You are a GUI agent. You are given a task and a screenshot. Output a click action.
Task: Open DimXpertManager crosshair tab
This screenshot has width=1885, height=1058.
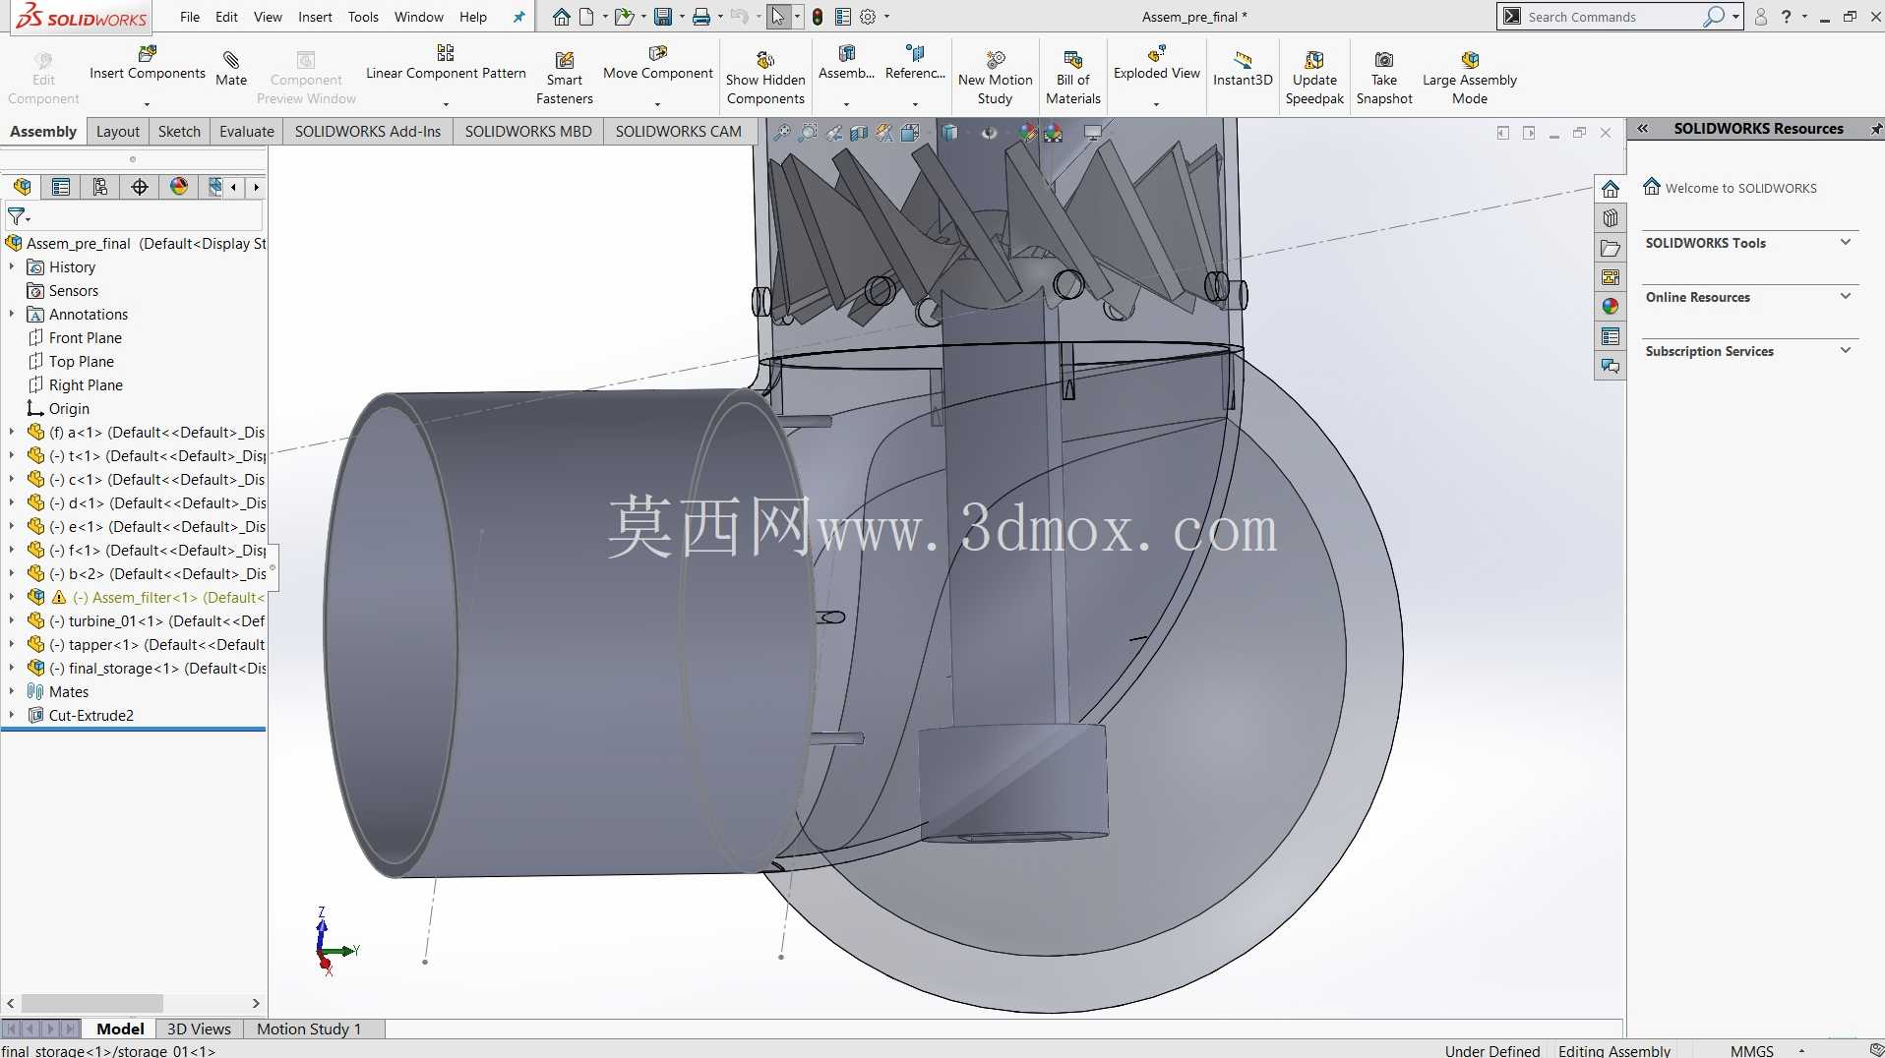coord(140,187)
